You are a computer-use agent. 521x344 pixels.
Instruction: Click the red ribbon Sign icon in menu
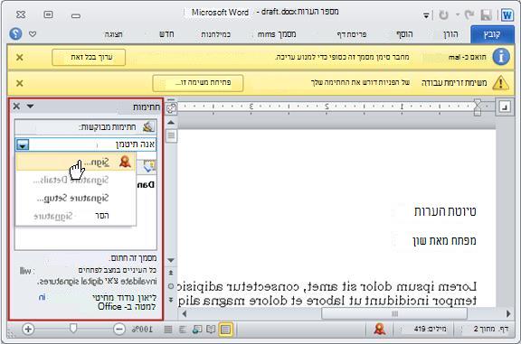125,162
